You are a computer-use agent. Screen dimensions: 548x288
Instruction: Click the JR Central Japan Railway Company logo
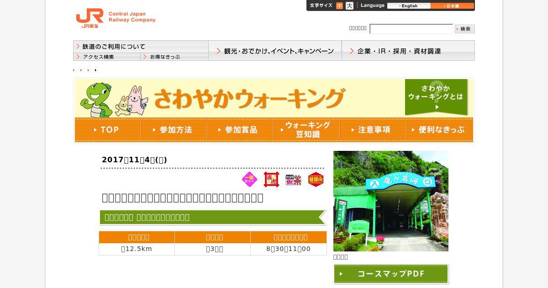(116, 18)
